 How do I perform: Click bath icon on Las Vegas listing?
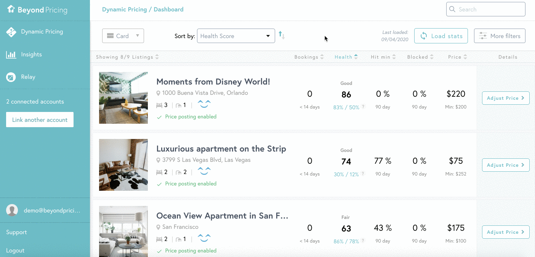tap(178, 172)
